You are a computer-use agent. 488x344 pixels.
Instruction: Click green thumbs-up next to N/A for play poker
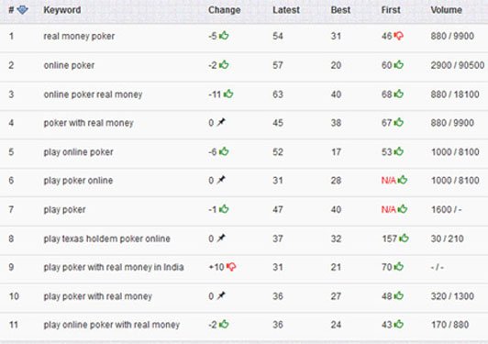[x=403, y=209]
